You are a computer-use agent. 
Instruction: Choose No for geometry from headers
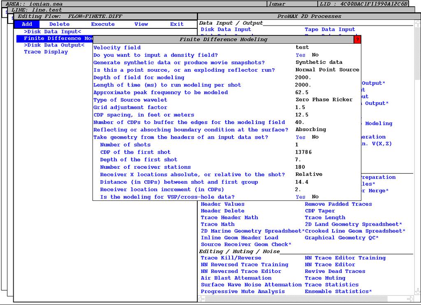[315, 137]
